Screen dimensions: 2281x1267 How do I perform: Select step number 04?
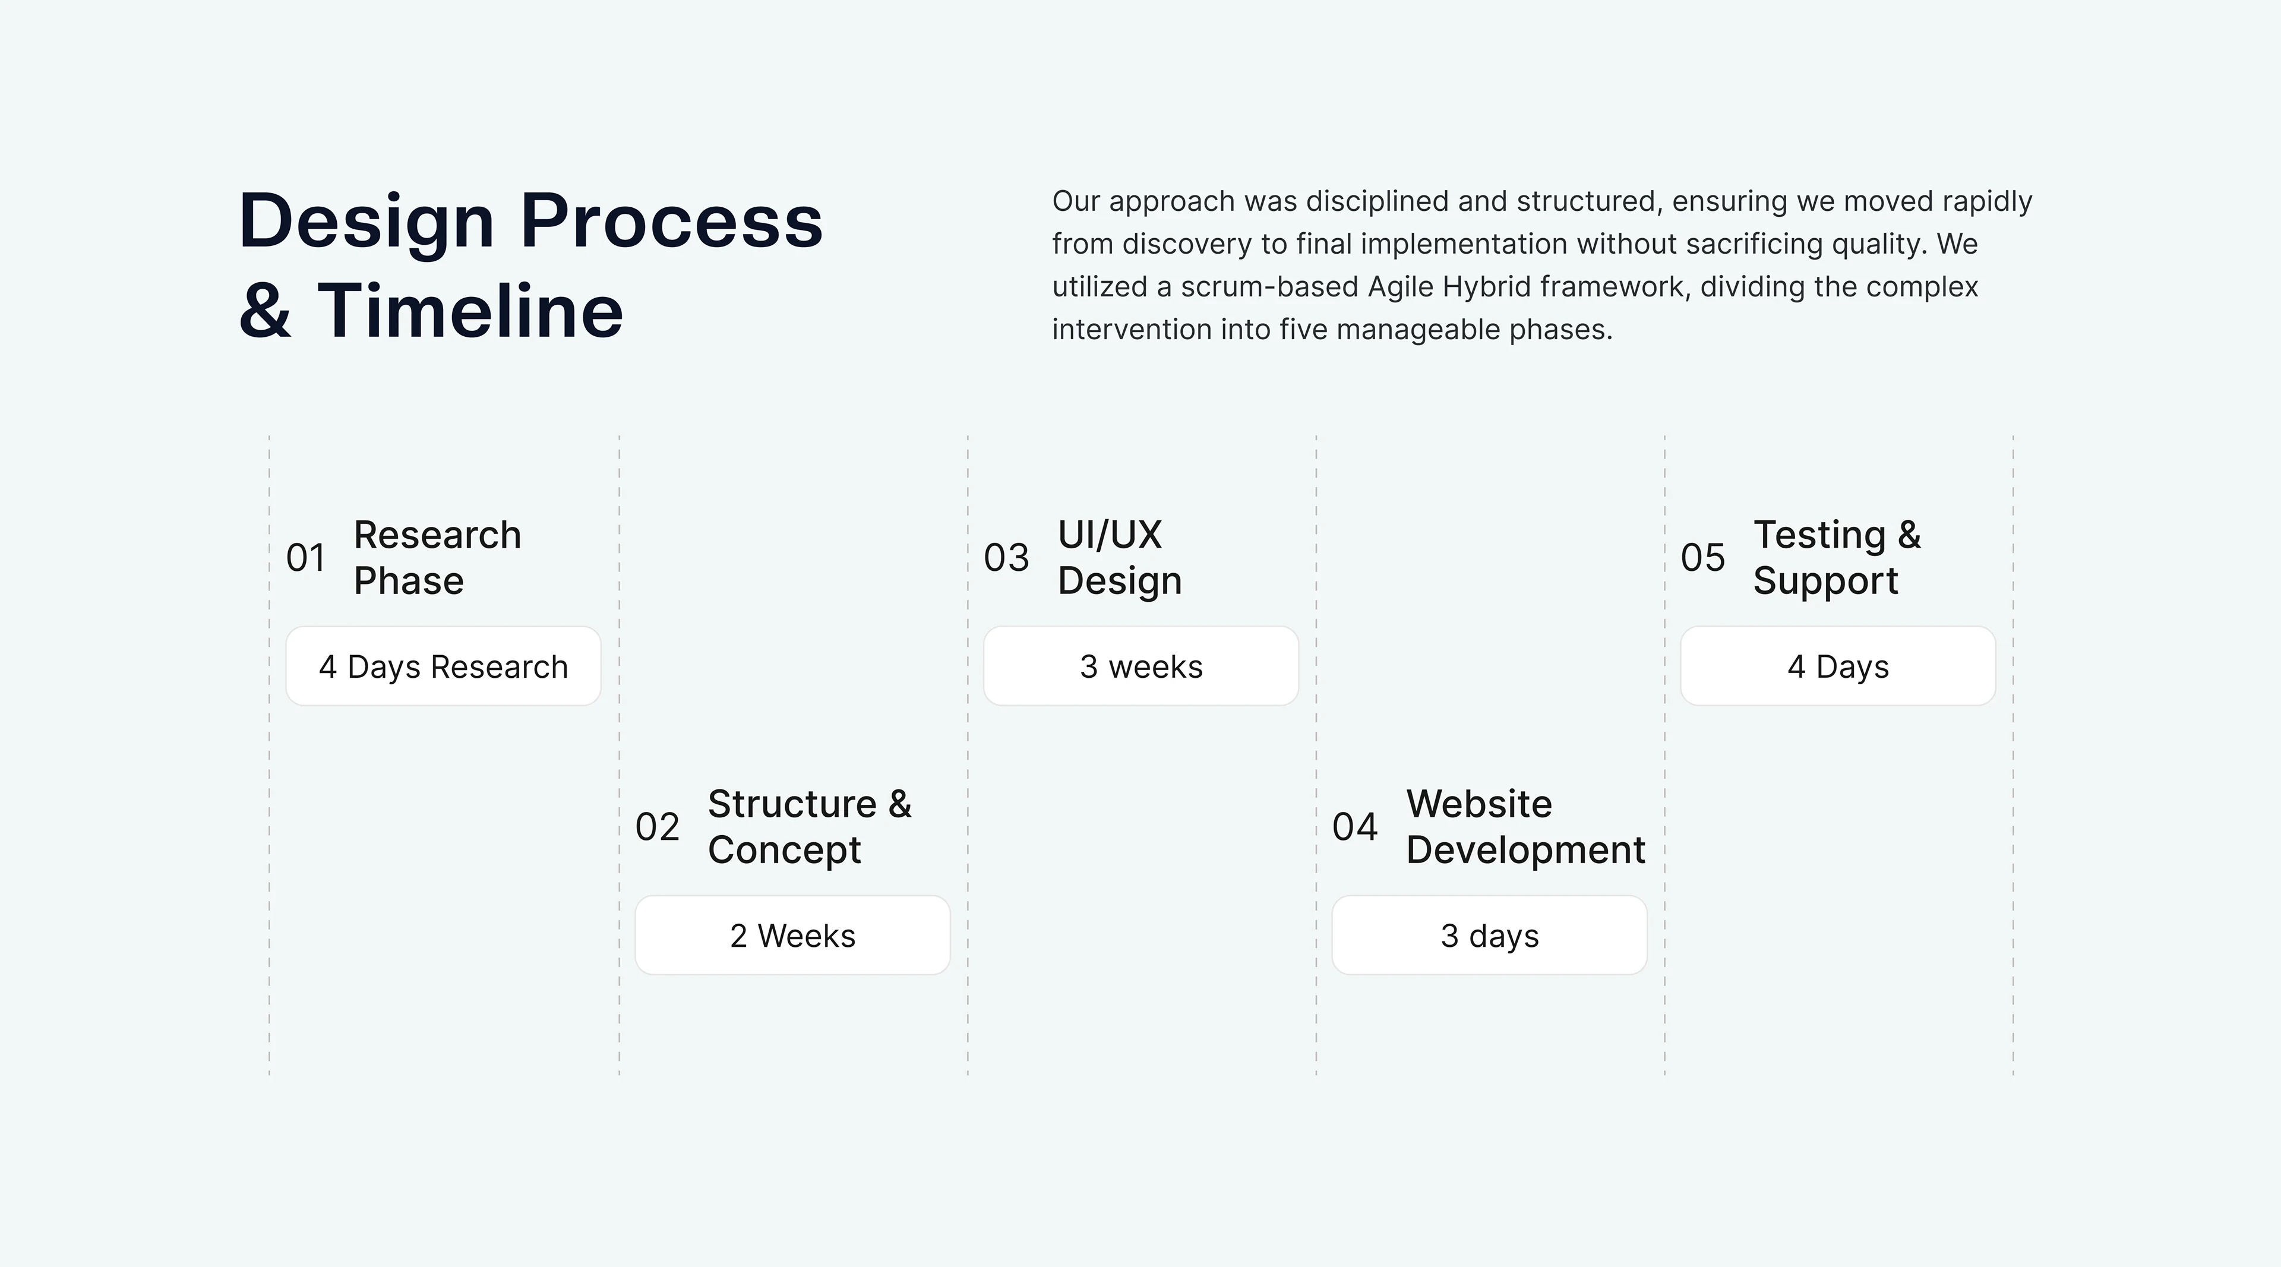[x=1355, y=827]
